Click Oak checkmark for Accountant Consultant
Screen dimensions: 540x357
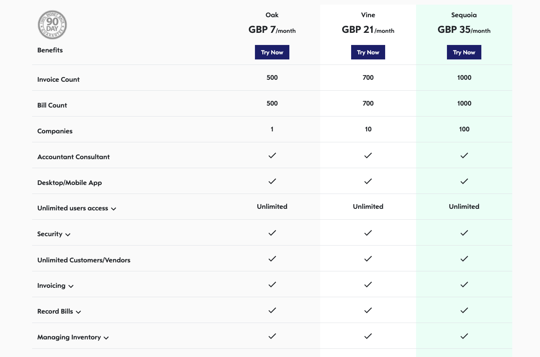[x=272, y=155]
